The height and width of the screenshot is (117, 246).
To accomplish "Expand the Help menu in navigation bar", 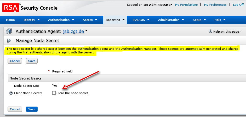I will pyautogui.click(x=220, y=20).
